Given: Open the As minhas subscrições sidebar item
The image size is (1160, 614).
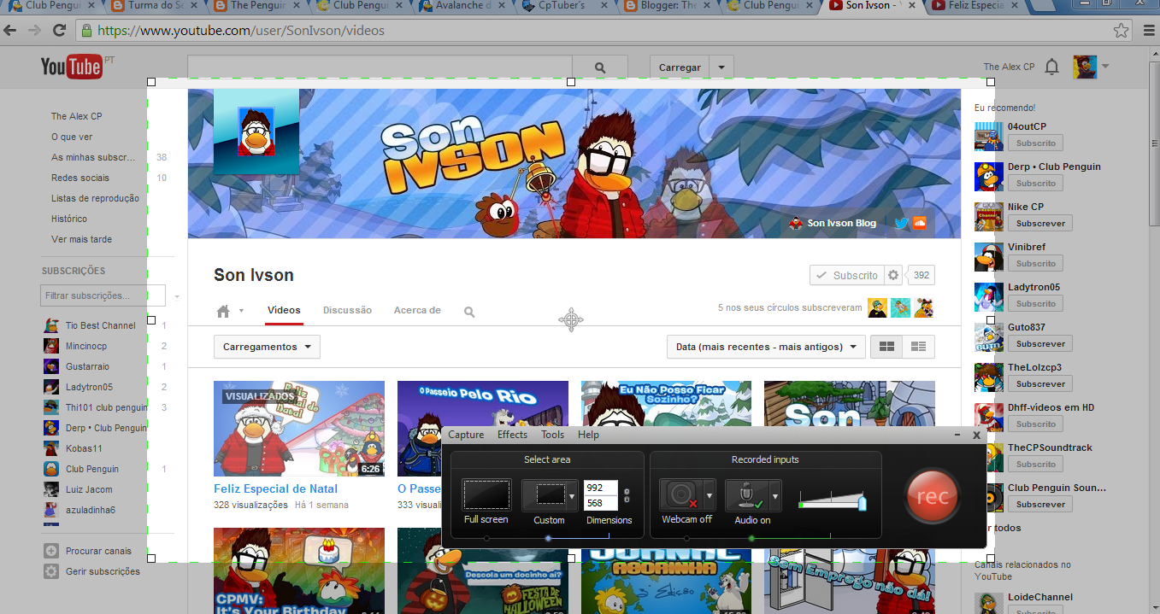Looking at the screenshot, I should [93, 157].
